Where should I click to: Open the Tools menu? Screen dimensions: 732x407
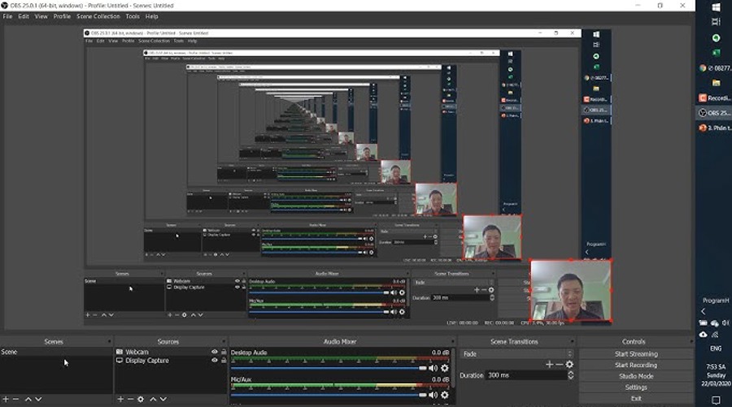click(x=132, y=16)
